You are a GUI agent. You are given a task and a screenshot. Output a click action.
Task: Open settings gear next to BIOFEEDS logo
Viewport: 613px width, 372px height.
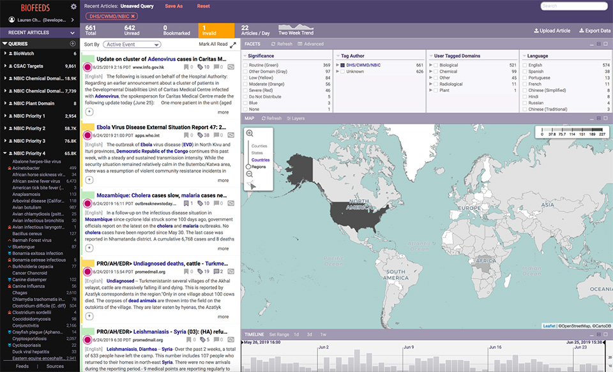click(x=73, y=6)
